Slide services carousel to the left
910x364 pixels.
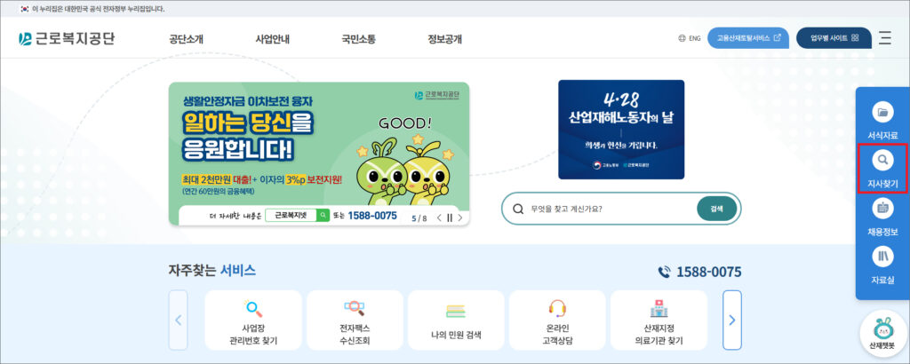(178, 320)
